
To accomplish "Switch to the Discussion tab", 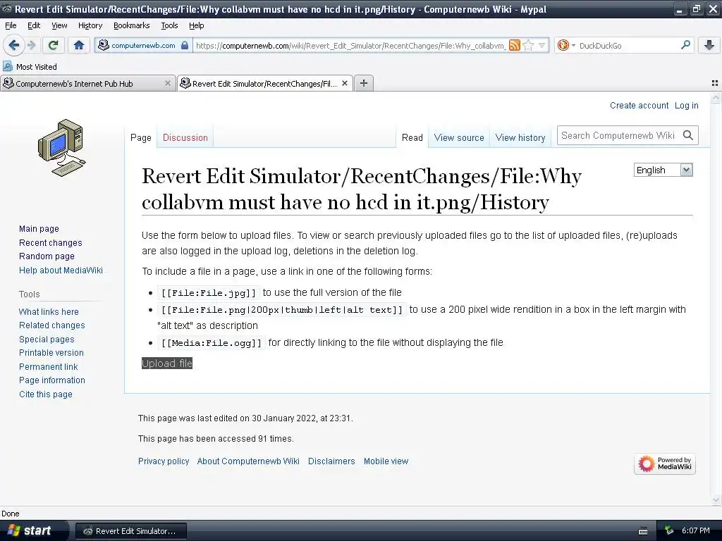I will click(185, 137).
